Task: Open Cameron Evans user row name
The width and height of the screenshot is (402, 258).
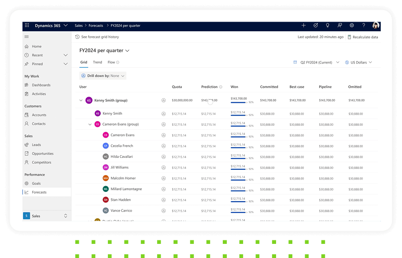Action: click(122, 135)
